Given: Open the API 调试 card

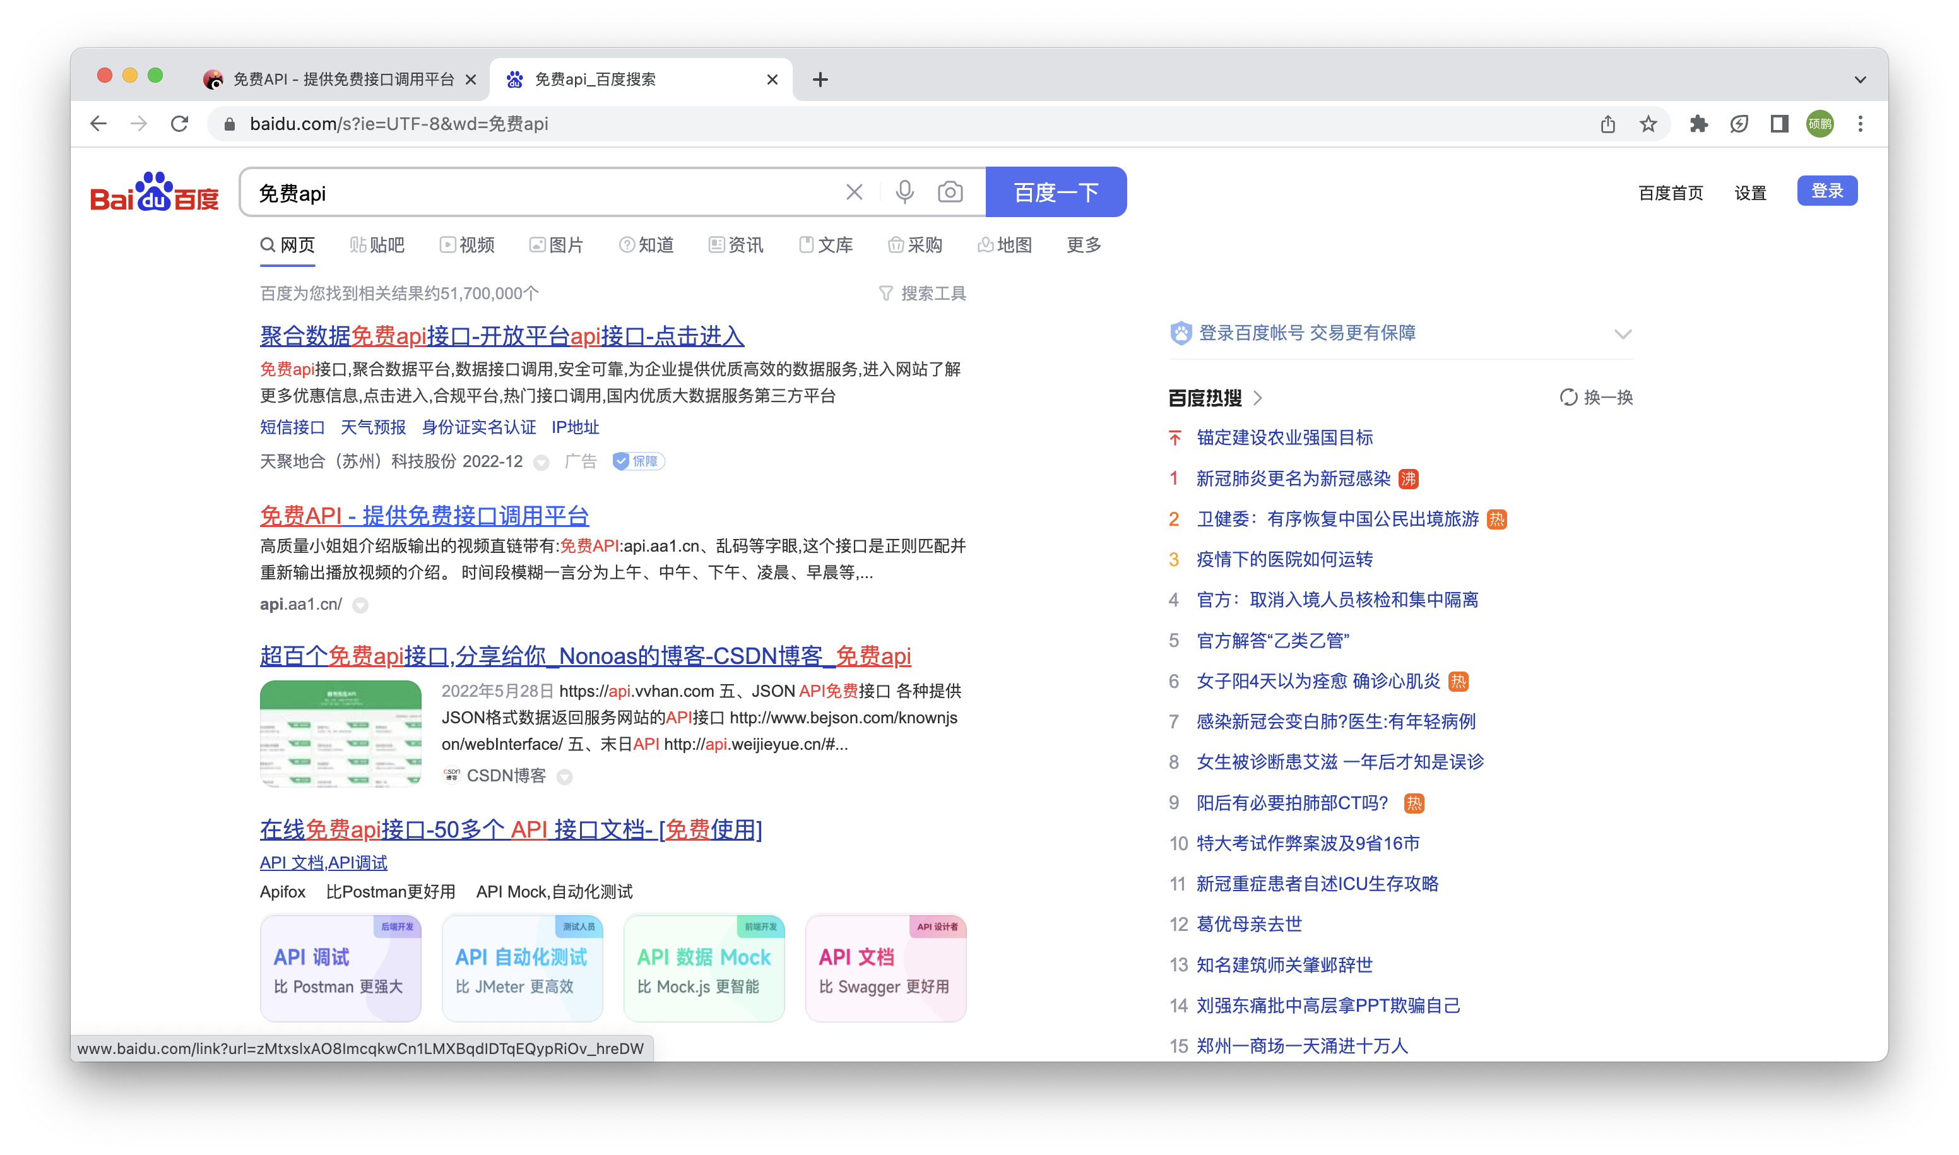Looking at the screenshot, I should click(341, 968).
